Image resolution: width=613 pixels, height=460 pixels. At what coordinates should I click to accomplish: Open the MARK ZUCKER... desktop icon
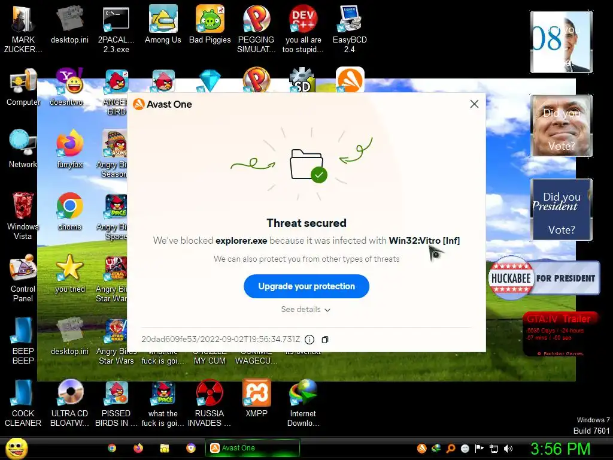point(23,28)
